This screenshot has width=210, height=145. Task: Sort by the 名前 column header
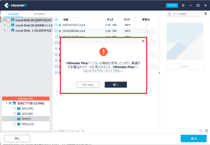(x=66, y=20)
